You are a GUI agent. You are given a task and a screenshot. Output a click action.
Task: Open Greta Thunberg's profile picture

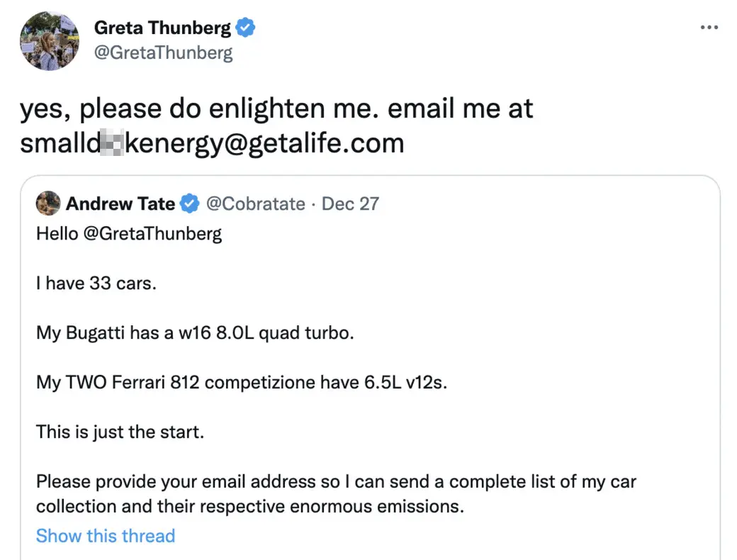coord(50,40)
